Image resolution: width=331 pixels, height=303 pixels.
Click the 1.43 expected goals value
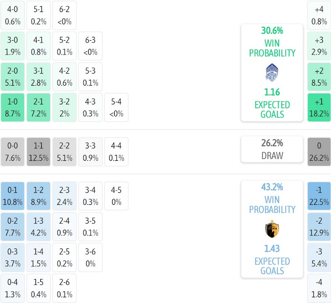tap(272, 249)
